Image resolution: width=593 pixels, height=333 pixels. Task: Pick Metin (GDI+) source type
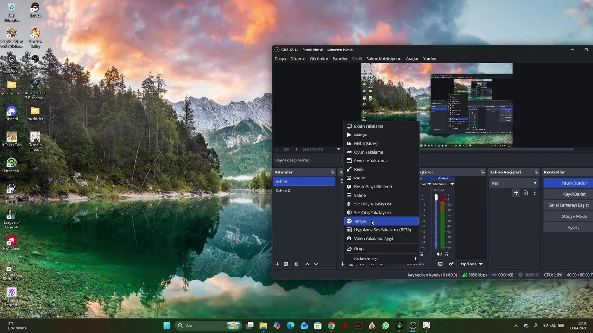pos(381,143)
